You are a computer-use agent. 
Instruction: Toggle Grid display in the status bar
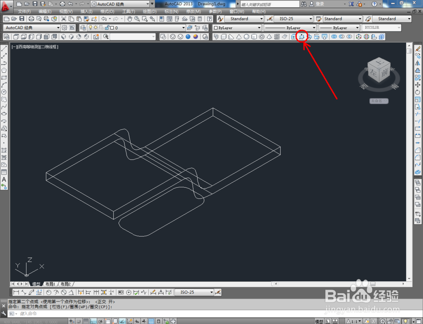[x=86, y=321]
